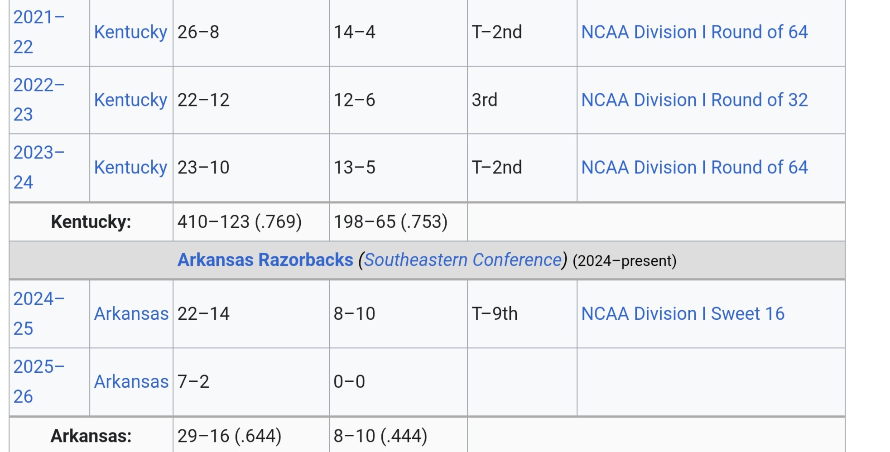890x452 pixels.
Task: Click Arkansas link in the 2024–25 row
Action: coord(131,314)
